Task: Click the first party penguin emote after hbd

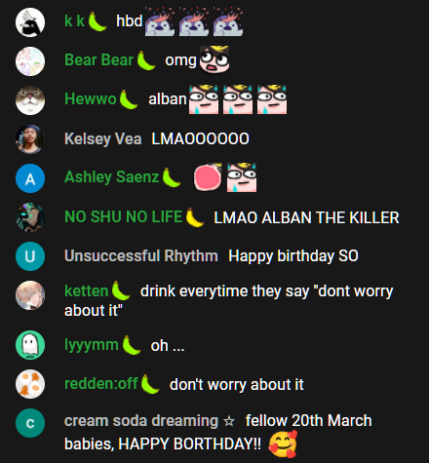Action: [x=160, y=21]
